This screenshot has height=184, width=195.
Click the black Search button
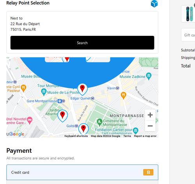pos(82,43)
